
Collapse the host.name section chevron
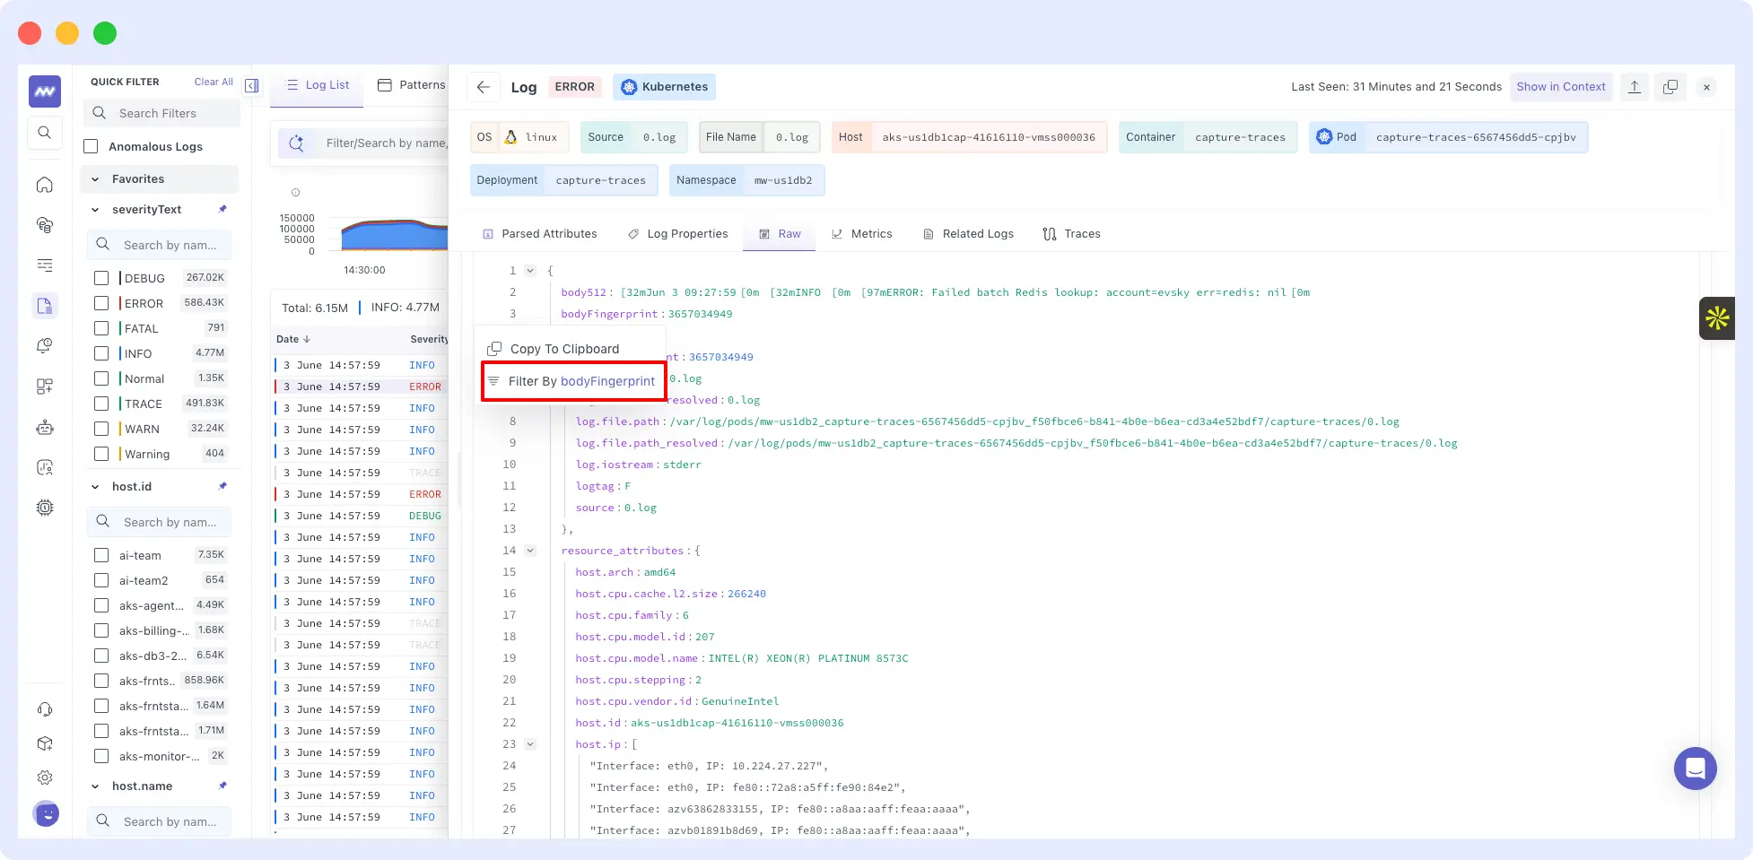95,786
